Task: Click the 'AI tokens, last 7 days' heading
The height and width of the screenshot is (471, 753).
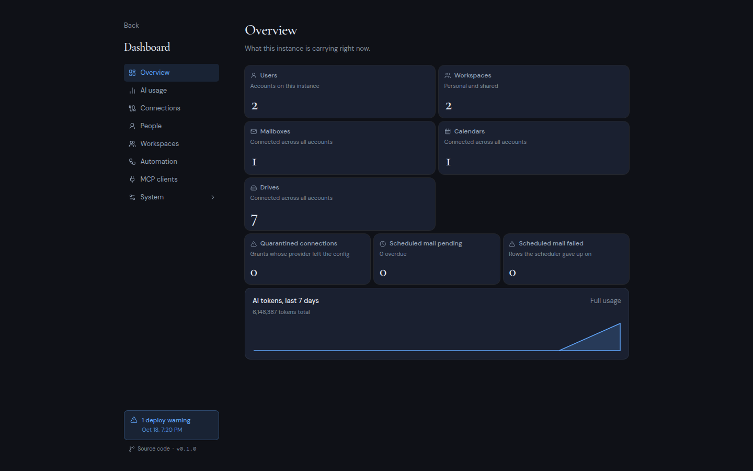Action: click(x=286, y=301)
